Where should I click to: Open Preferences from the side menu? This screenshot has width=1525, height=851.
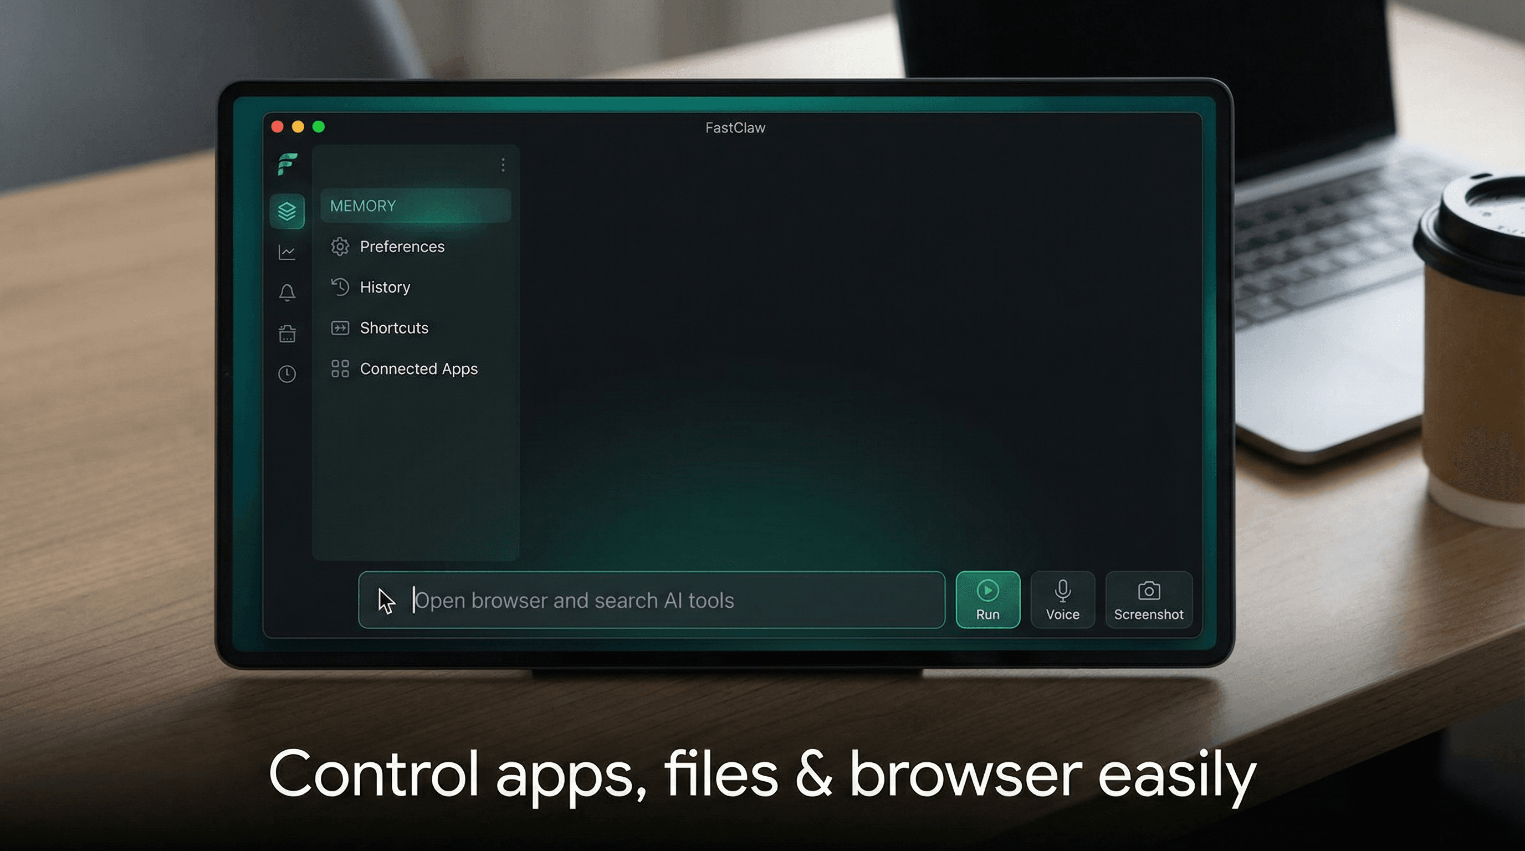[x=402, y=247]
